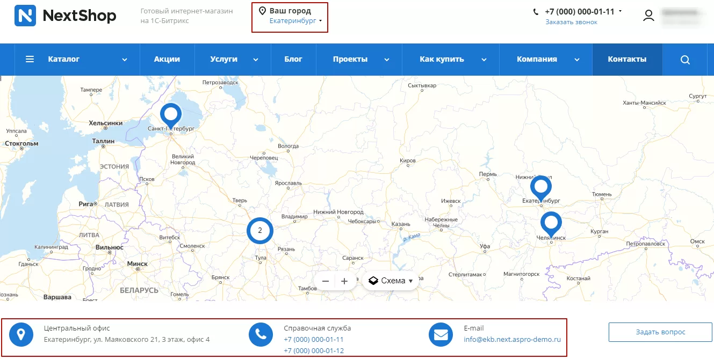
Task: Open the Услуги menu item
Action: pos(224,59)
